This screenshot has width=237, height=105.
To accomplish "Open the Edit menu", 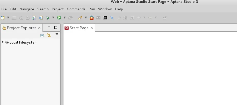I will coord(13,9).
